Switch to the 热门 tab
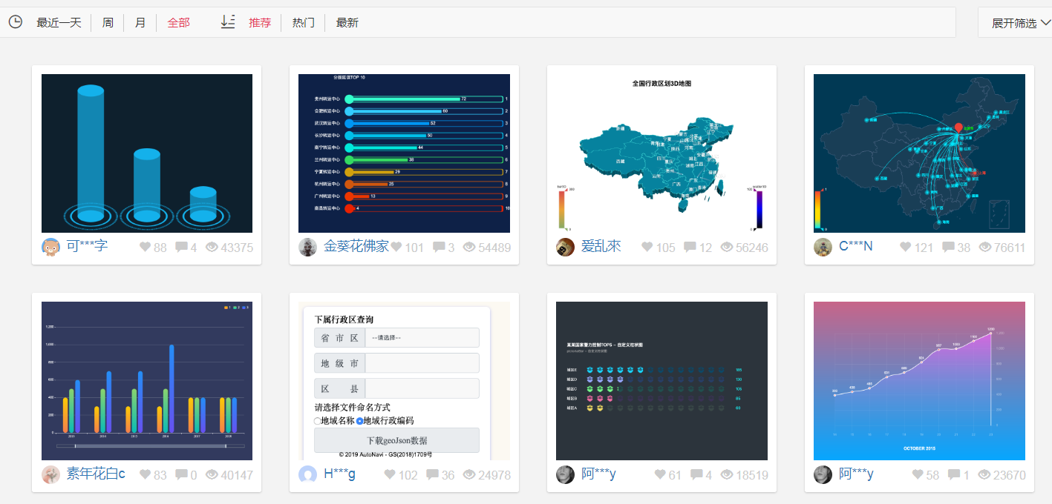Image resolution: width=1052 pixels, height=504 pixels. pyautogui.click(x=303, y=21)
